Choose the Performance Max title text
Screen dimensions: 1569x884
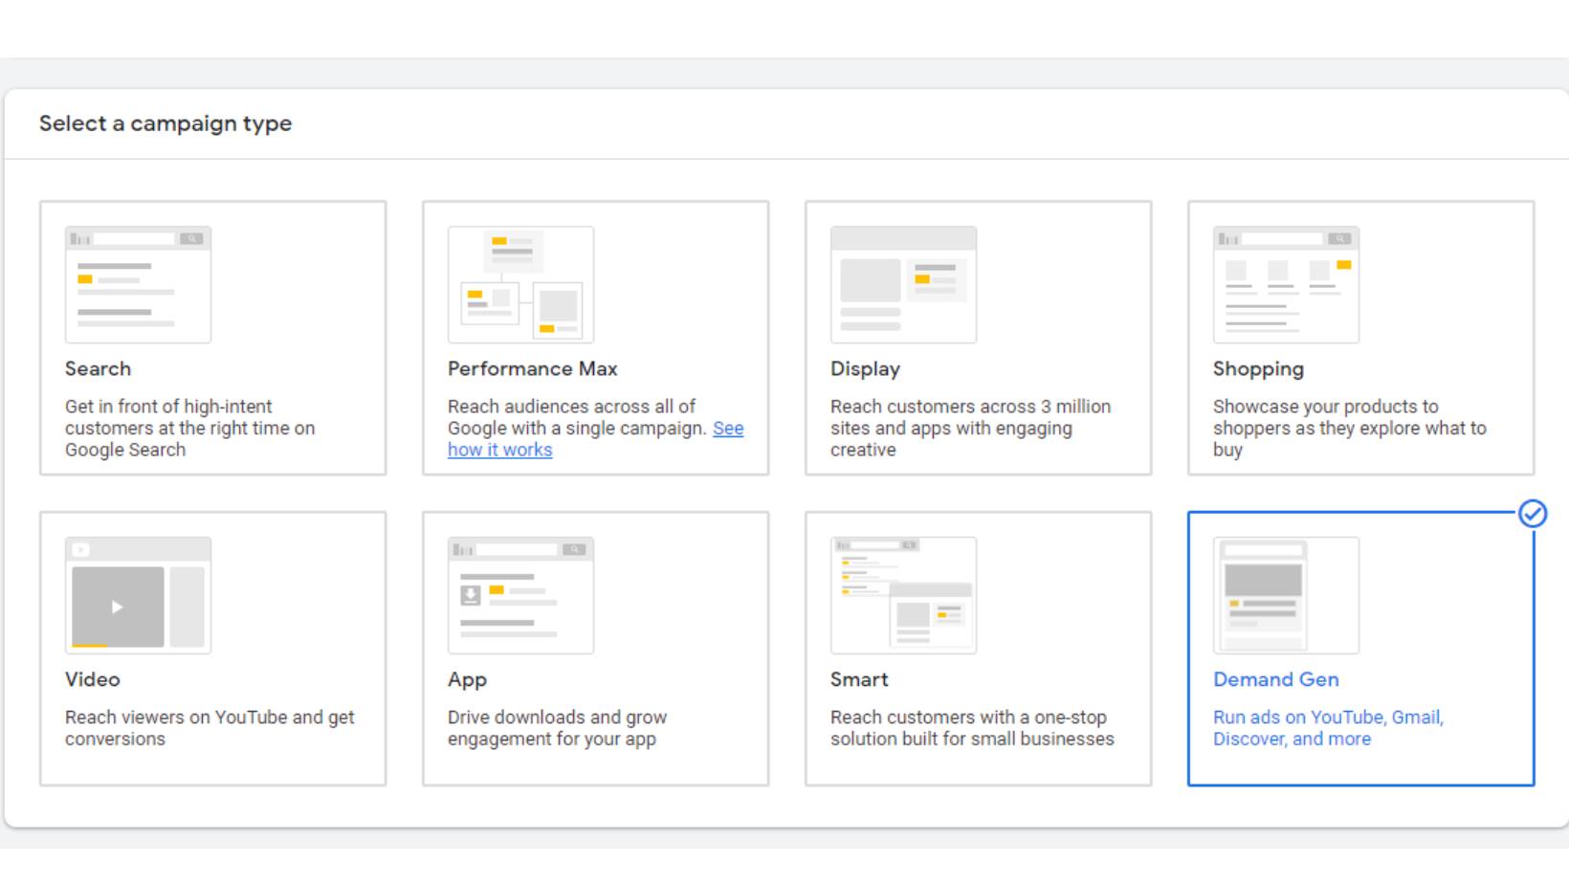pos(532,368)
